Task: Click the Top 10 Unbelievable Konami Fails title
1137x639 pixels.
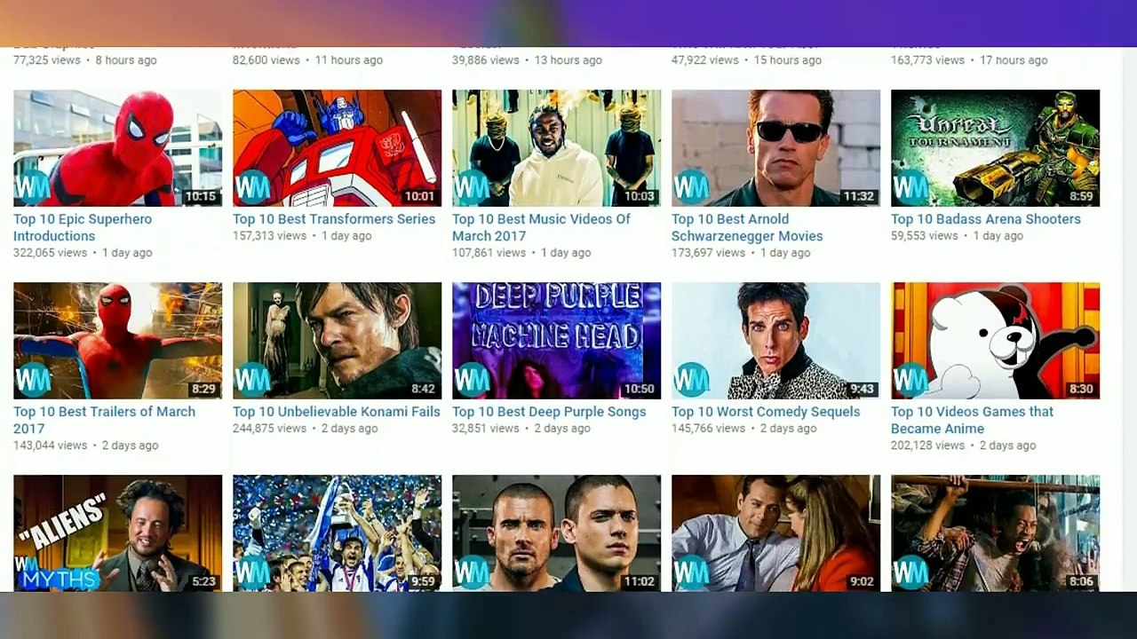Action: click(x=337, y=412)
